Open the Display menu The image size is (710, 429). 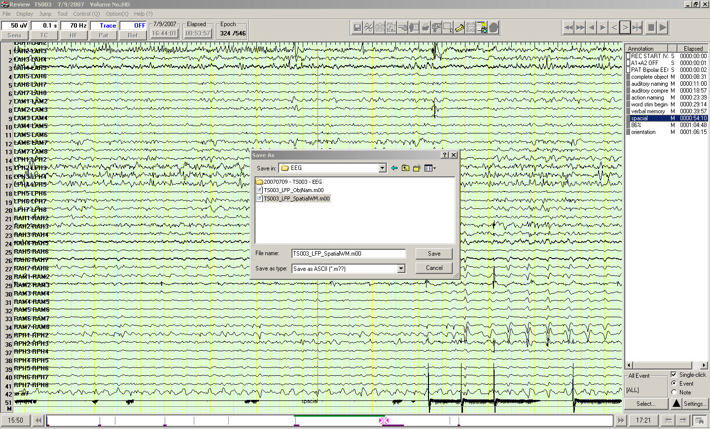coord(25,14)
